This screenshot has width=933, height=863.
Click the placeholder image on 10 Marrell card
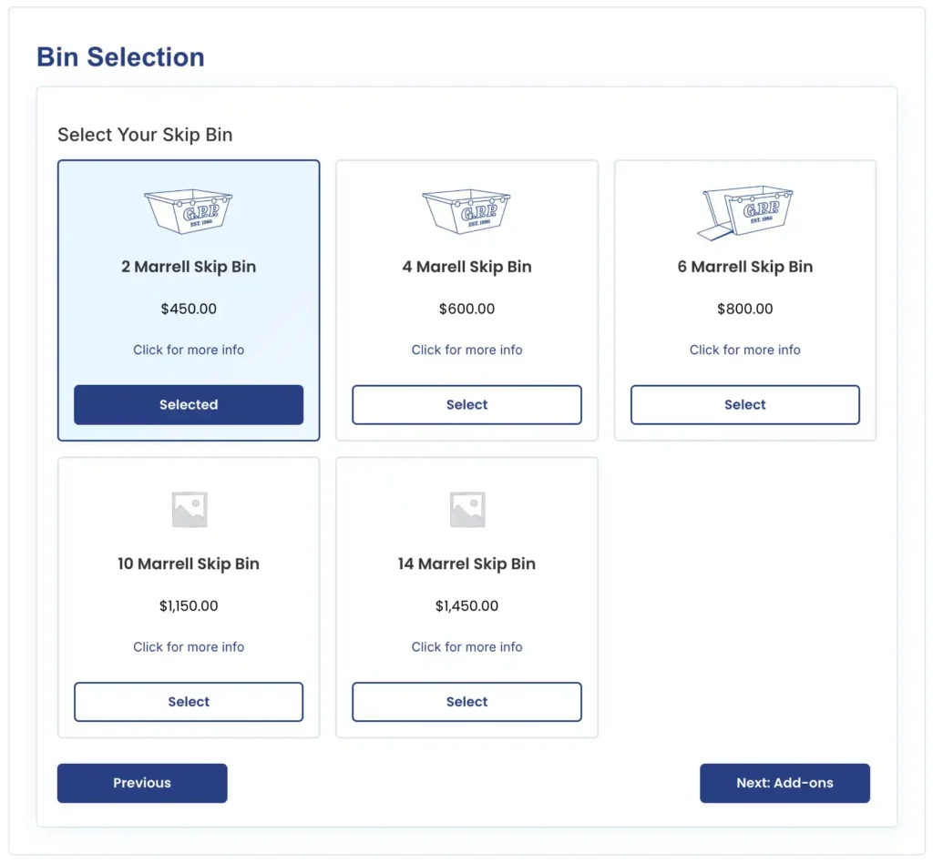pos(190,510)
